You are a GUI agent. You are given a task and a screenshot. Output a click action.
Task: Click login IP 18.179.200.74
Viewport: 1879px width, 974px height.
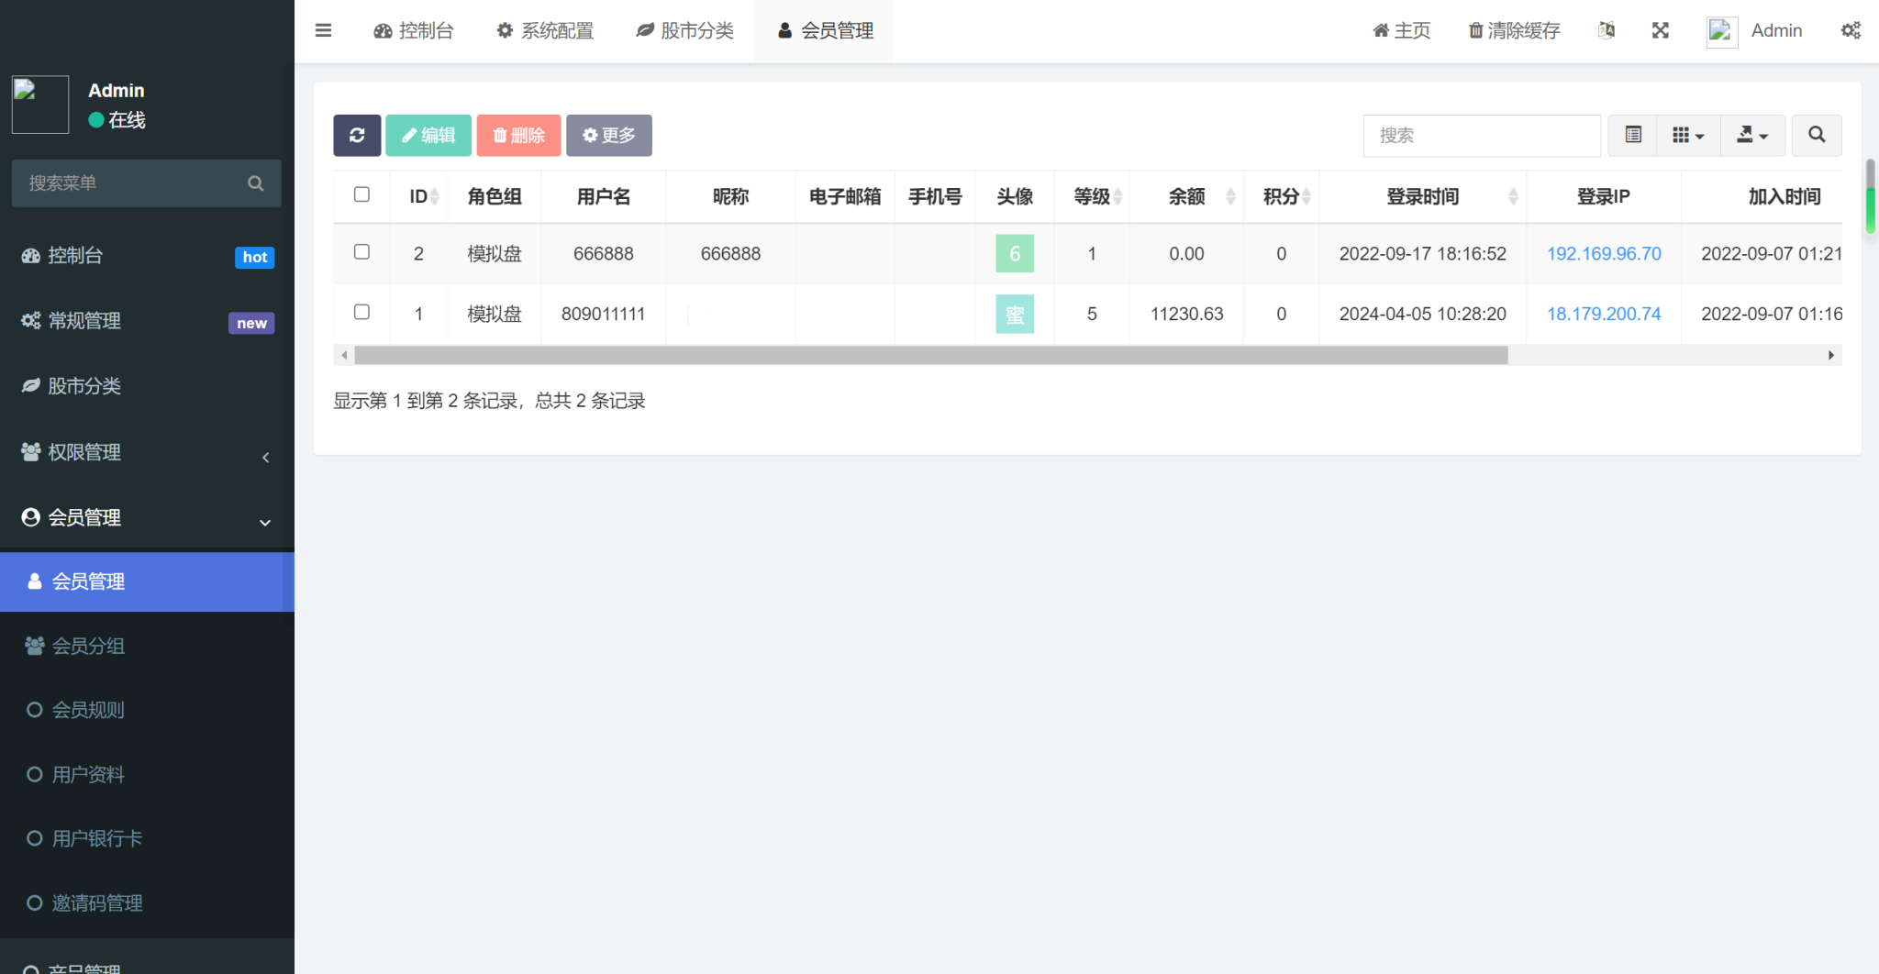click(1604, 315)
